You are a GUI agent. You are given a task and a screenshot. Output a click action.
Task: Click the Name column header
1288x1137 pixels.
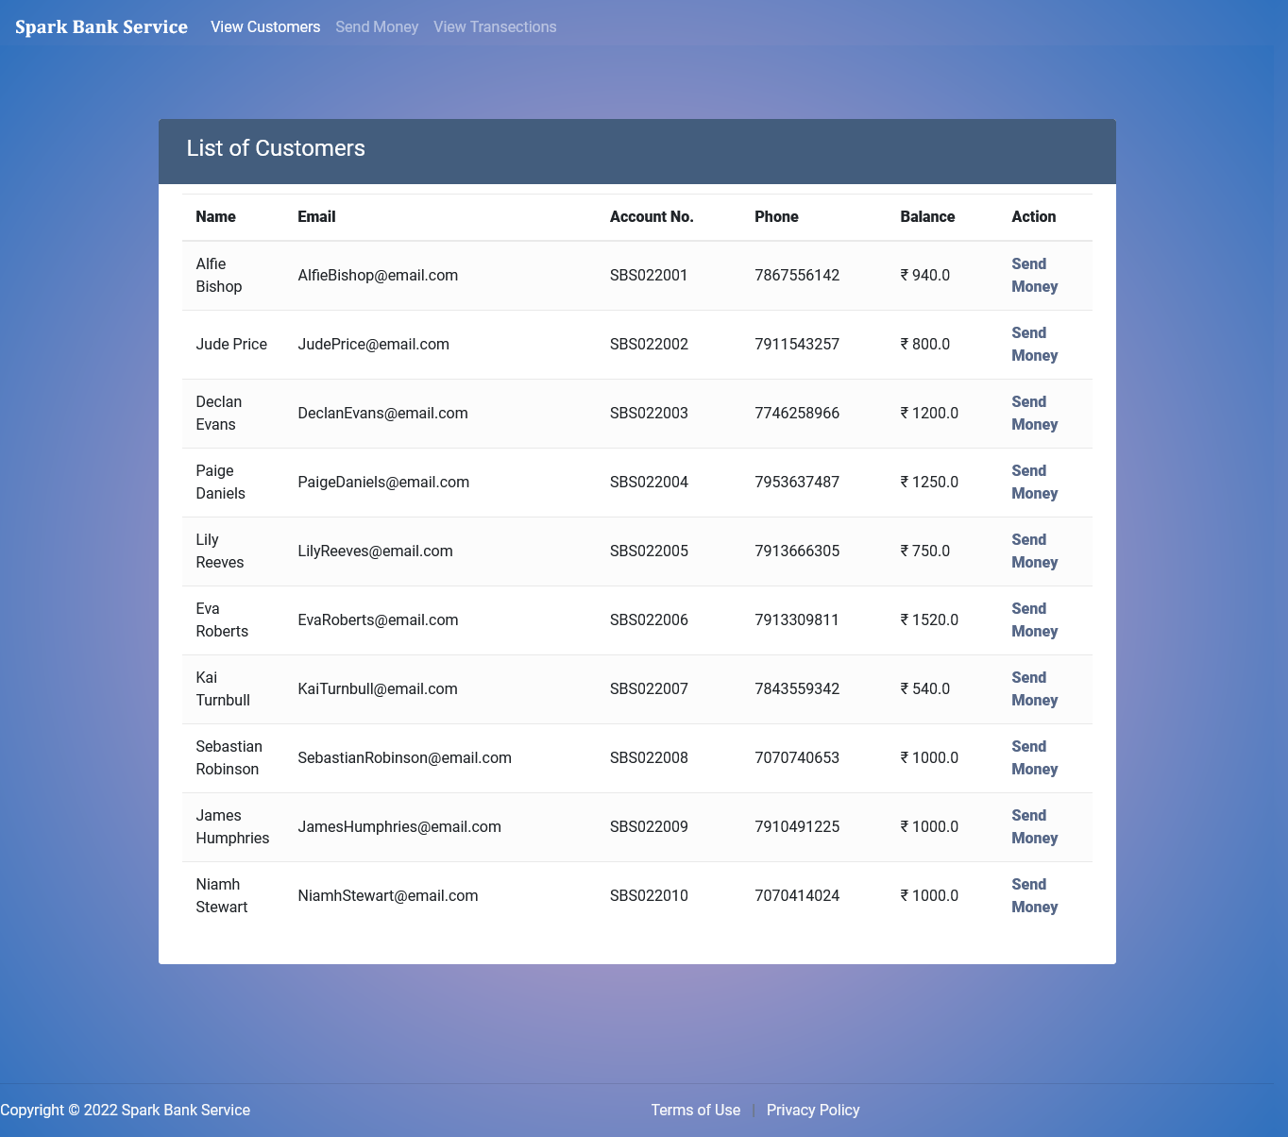coord(214,216)
